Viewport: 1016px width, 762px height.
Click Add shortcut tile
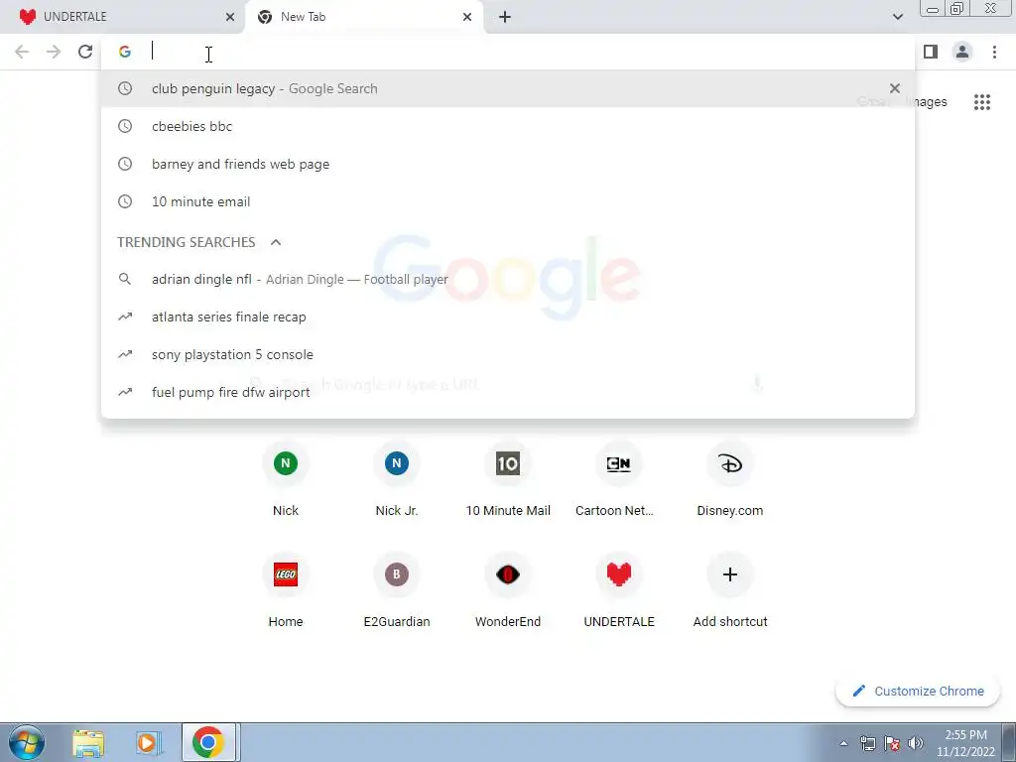pos(730,590)
